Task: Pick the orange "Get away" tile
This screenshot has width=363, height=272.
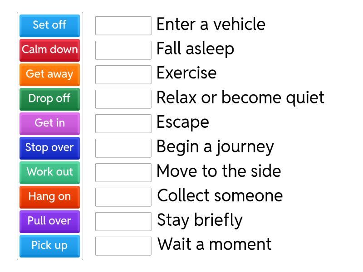Action: tap(49, 74)
